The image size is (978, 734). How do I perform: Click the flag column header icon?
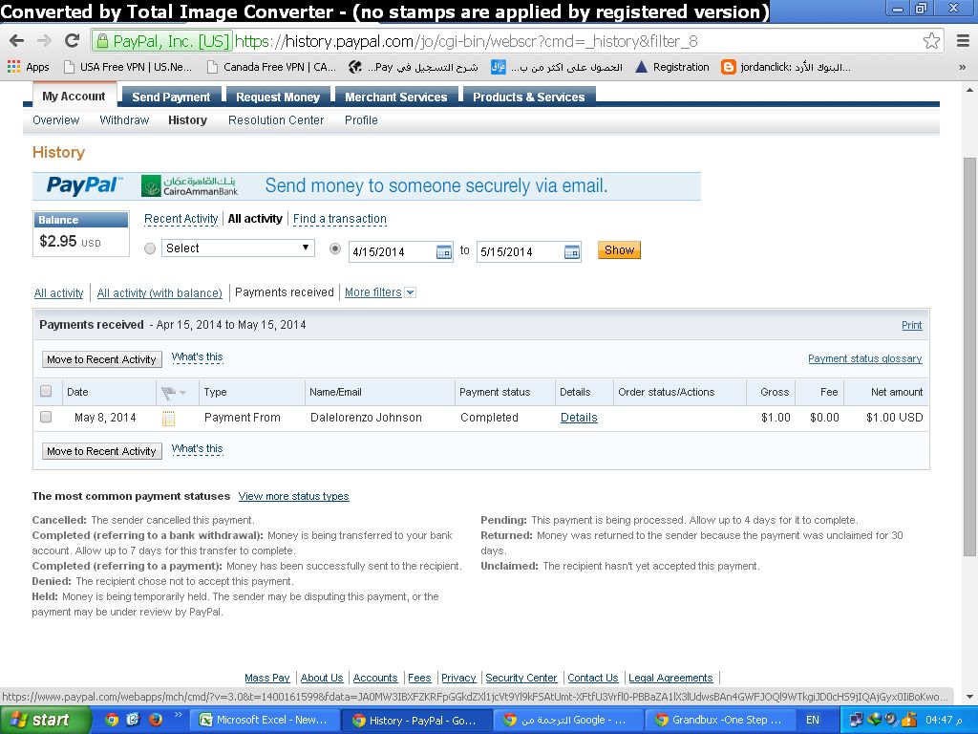[168, 393]
